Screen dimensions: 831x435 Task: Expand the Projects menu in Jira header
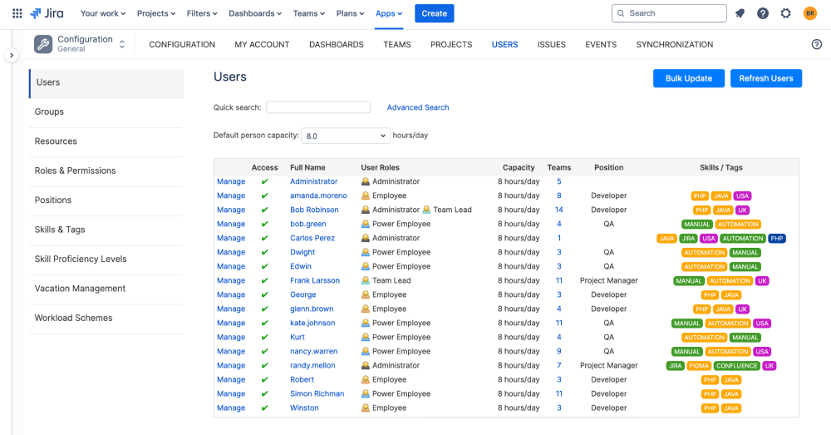point(156,13)
